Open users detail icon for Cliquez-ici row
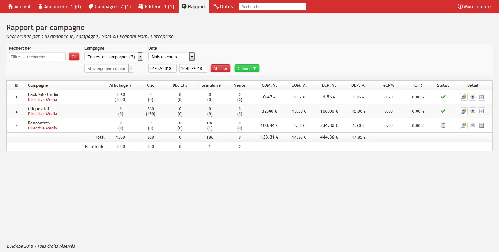The width and height of the screenshot is (499, 252). 464,111
